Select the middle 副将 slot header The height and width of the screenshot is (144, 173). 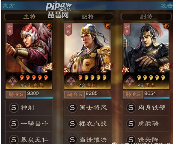pos(88,17)
